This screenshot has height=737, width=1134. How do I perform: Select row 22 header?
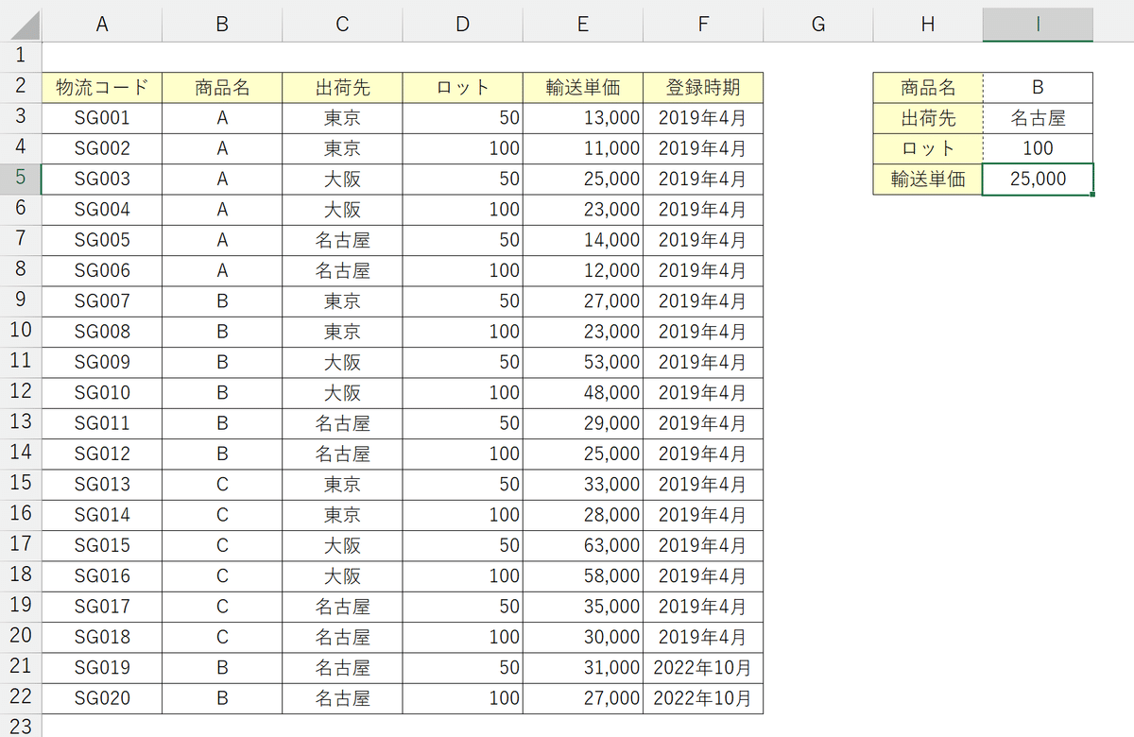click(x=21, y=698)
